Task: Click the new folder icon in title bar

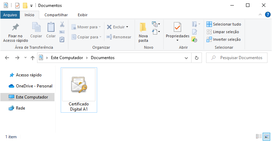Action: coord(25,6)
